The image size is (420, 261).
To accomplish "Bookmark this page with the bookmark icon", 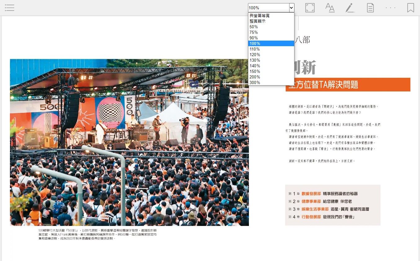I will [410, 8].
